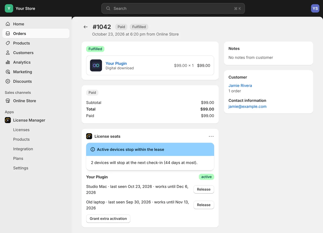The height and width of the screenshot is (233, 323).
Task: Click the License seats card app icon
Action: tap(89, 136)
